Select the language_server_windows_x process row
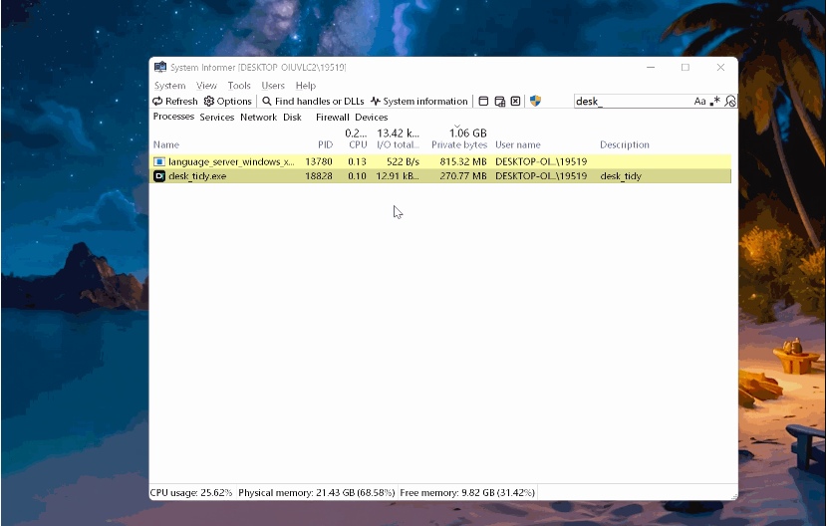Viewport: 826px width, 526px height. (x=440, y=161)
